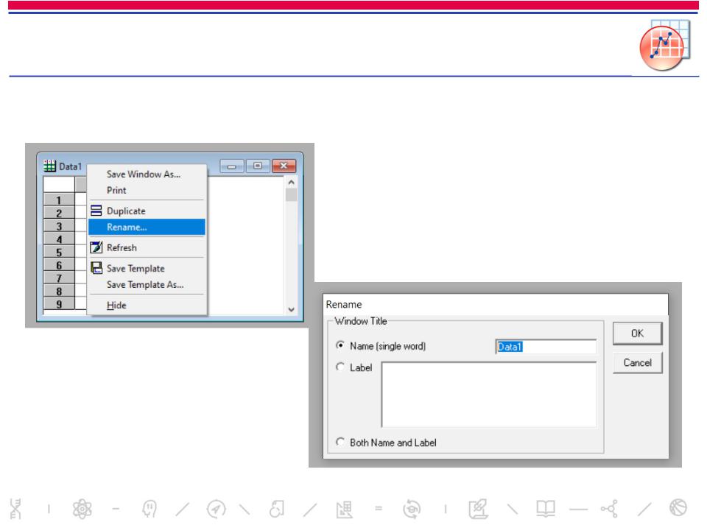Select row header 1 in worksheet

click(59, 200)
